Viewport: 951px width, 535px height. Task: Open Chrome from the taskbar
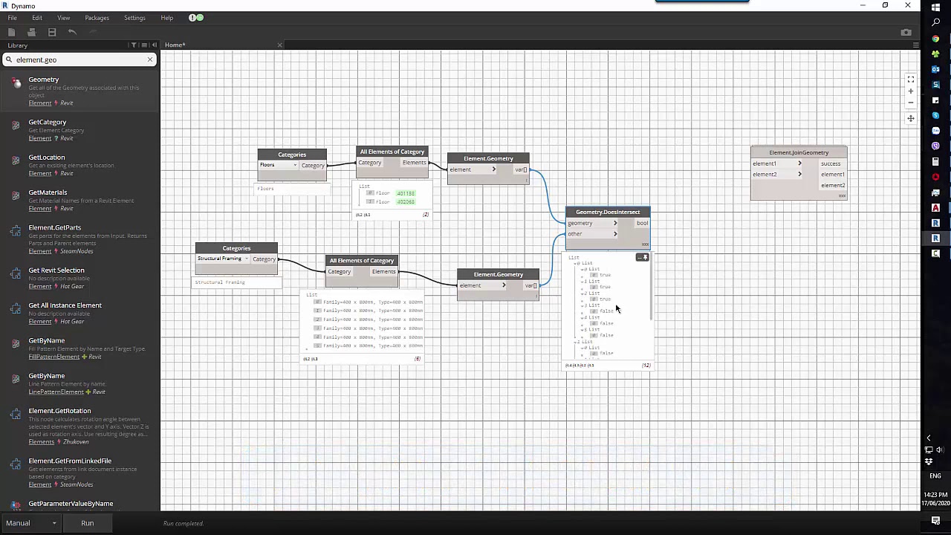pos(936,37)
